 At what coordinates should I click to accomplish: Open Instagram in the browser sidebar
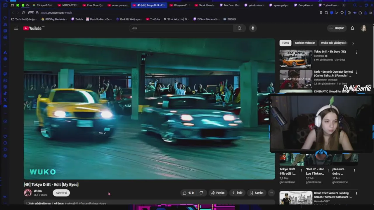(x=5, y=87)
